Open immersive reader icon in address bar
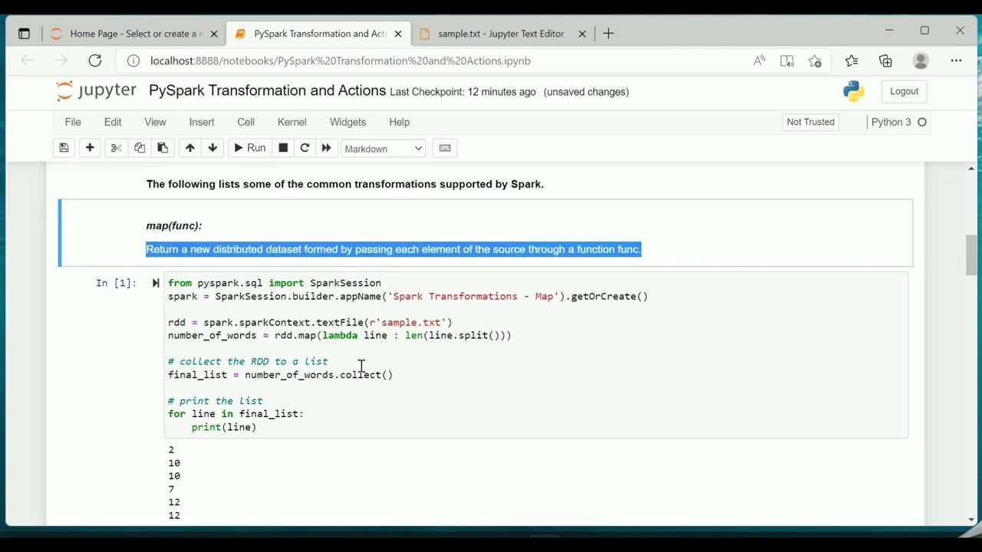This screenshot has width=982, height=552. (787, 61)
